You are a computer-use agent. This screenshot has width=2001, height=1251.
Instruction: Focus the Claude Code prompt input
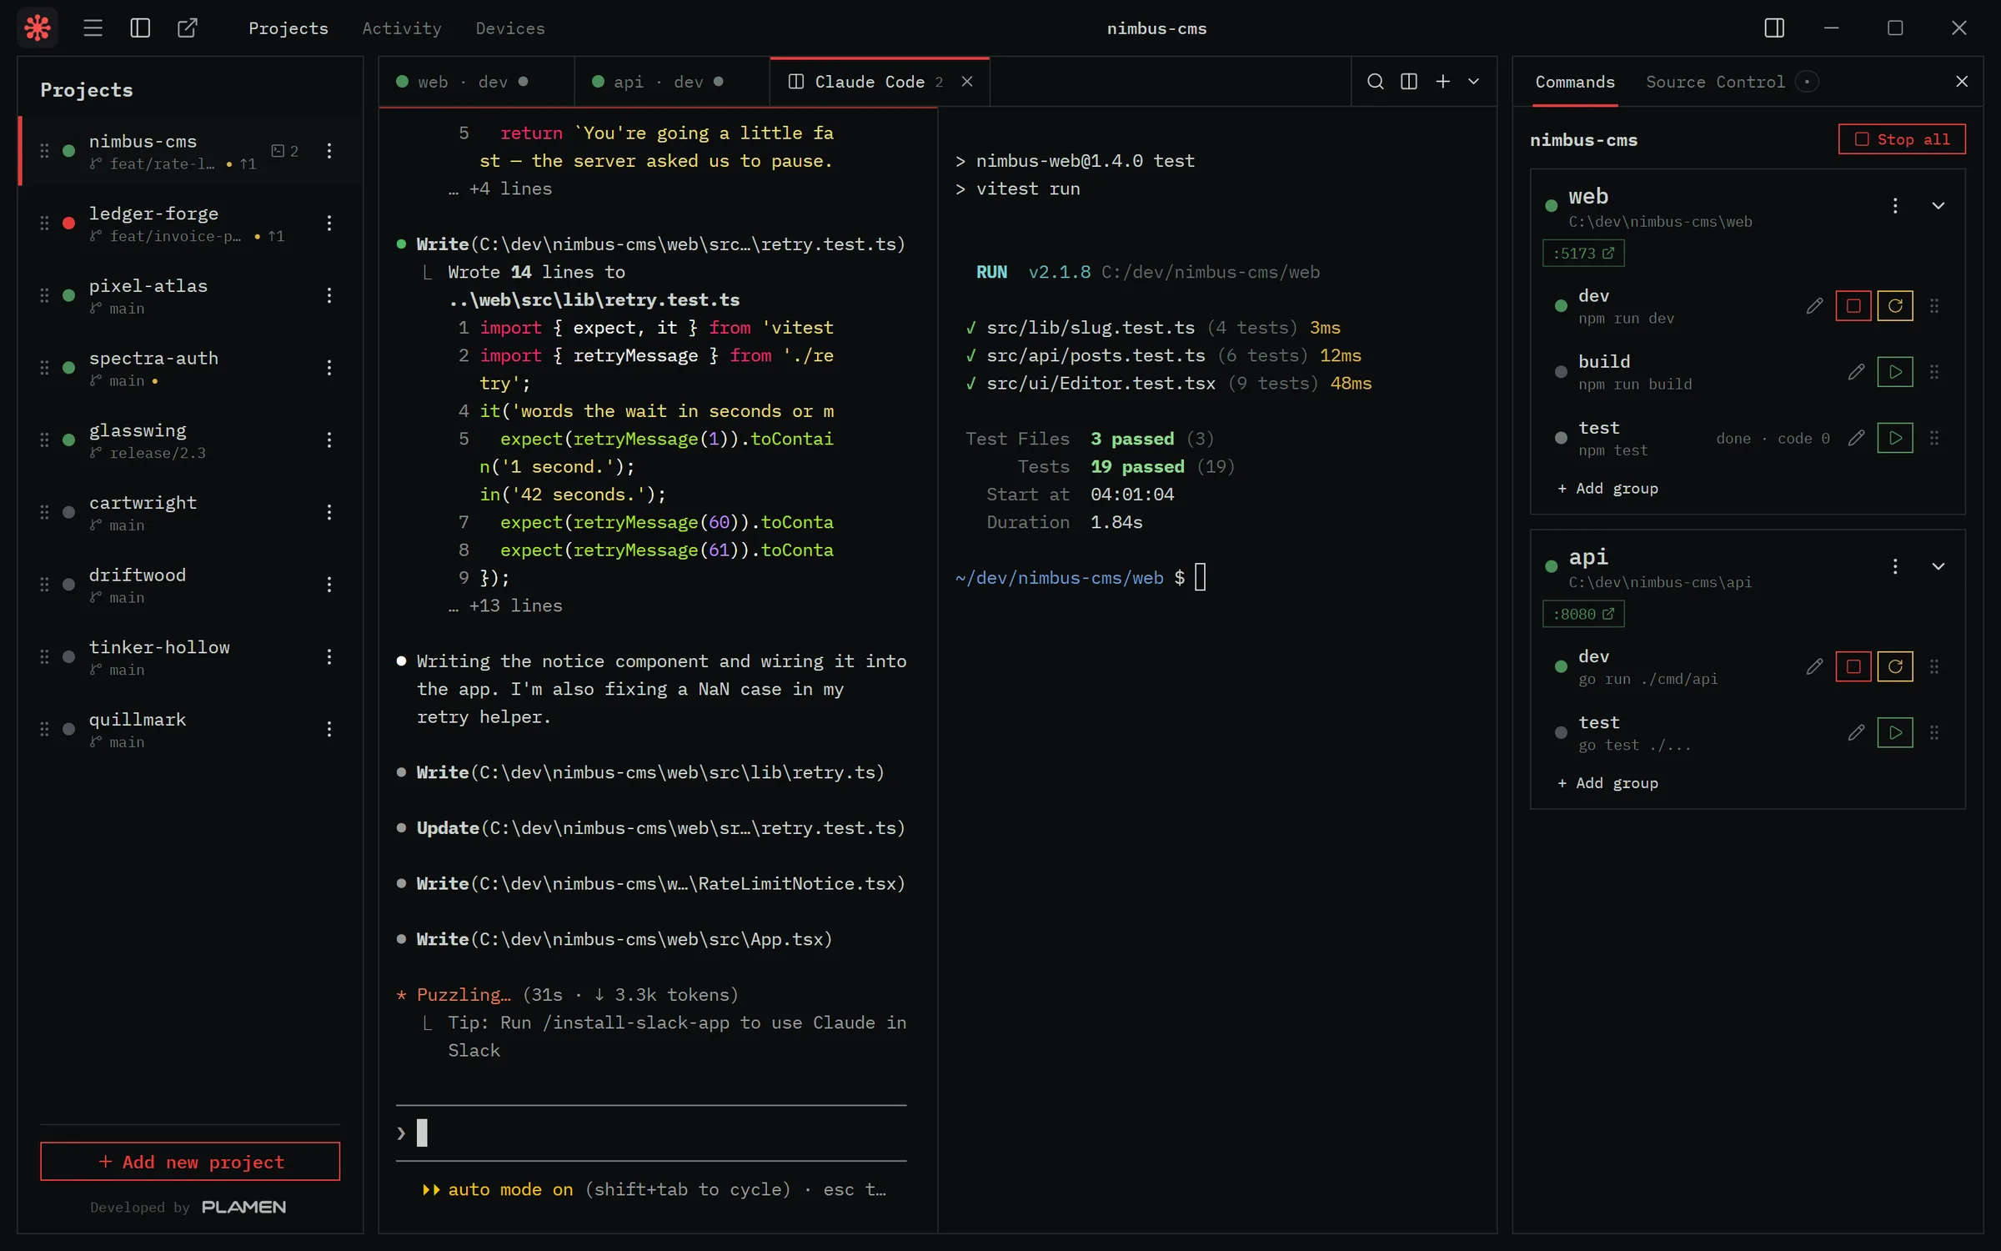(650, 1133)
